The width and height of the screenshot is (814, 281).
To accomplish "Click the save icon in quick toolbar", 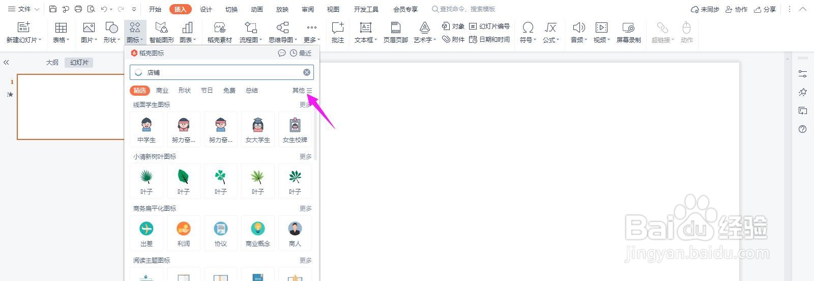I will pyautogui.click(x=53, y=9).
